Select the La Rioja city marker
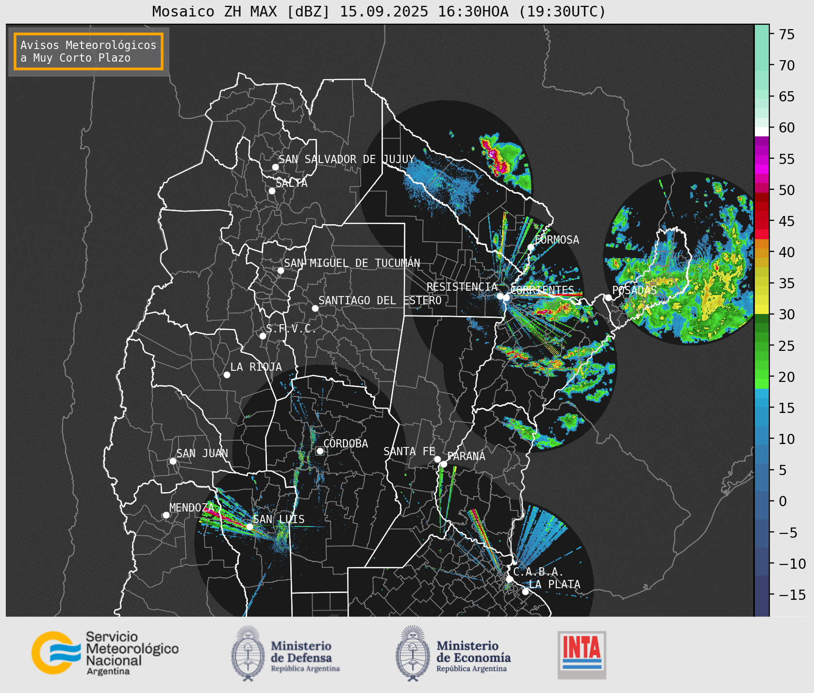The width and height of the screenshot is (814, 693). 227,375
